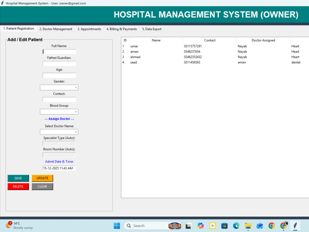Open the yellow media player taskbar icon
The image size is (309, 232).
tap(213, 226)
